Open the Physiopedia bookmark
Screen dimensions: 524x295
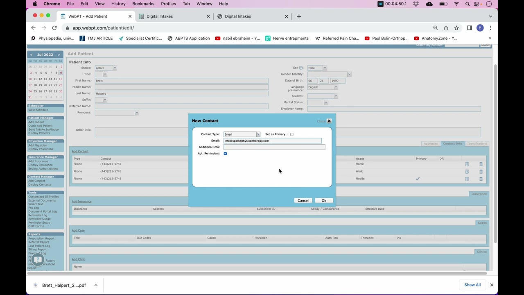(x=53, y=38)
